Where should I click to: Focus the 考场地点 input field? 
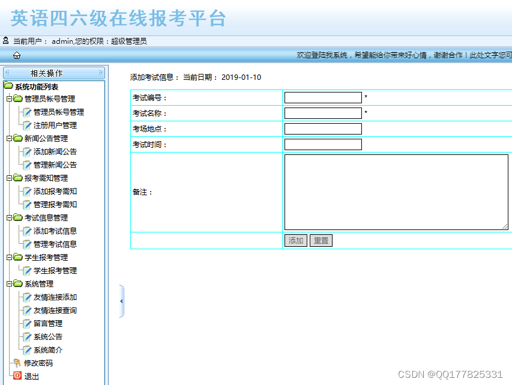click(323, 129)
